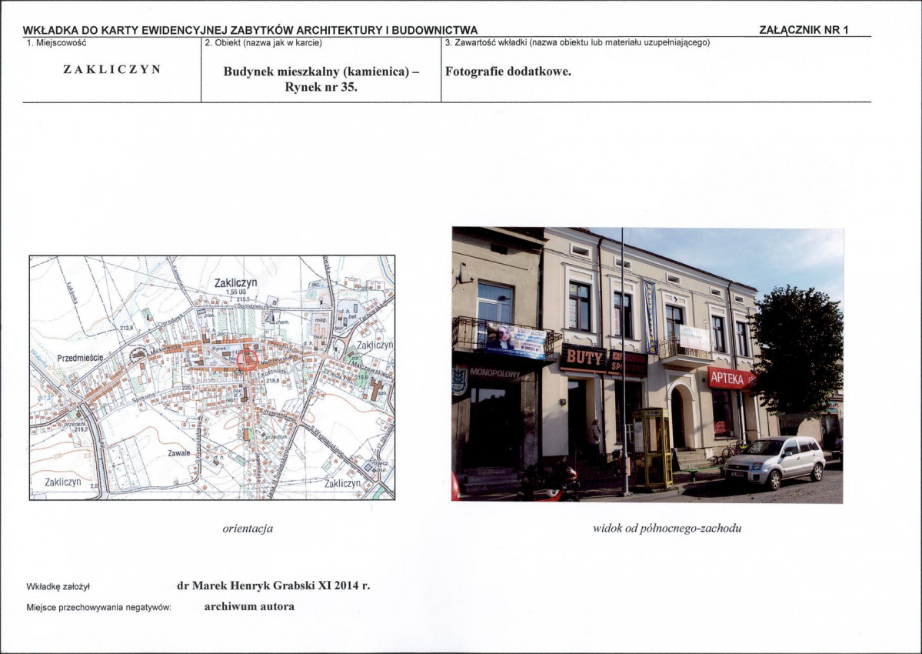Select the 'Wkładkę założył' label
The width and height of the screenshot is (922, 654).
[x=58, y=587]
